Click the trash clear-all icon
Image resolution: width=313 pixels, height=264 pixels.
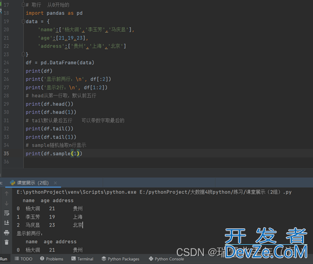click(6, 242)
